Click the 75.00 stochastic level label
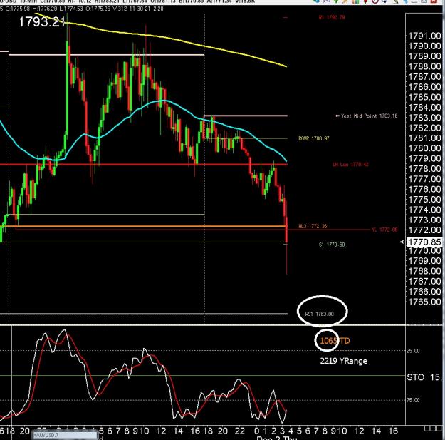 pos(413,400)
